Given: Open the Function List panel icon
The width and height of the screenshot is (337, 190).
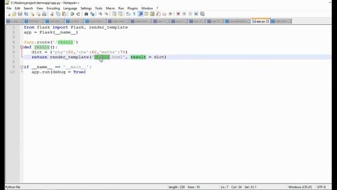Looking at the screenshot, I should point(158,14).
